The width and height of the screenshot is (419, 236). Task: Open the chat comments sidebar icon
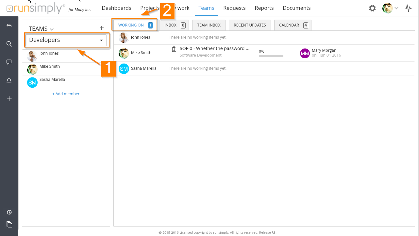pos(9,62)
